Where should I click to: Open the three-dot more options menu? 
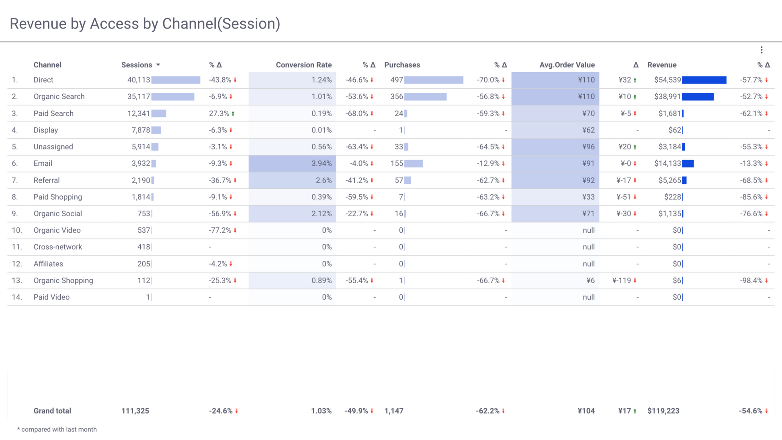[x=761, y=50]
